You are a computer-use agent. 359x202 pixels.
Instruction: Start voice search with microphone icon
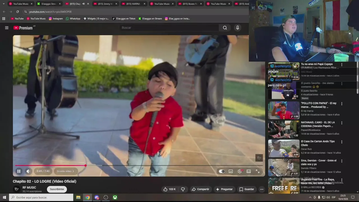(x=238, y=28)
